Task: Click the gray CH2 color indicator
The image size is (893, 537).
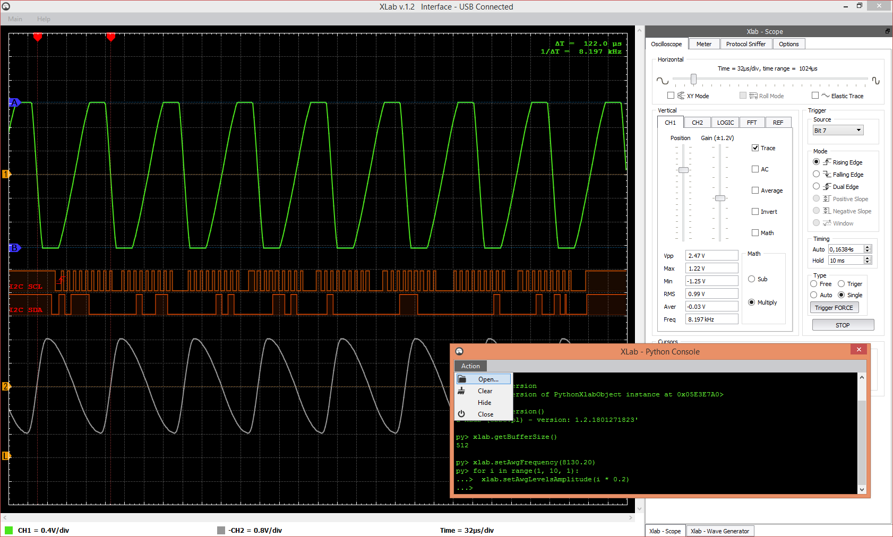Action: point(221,530)
